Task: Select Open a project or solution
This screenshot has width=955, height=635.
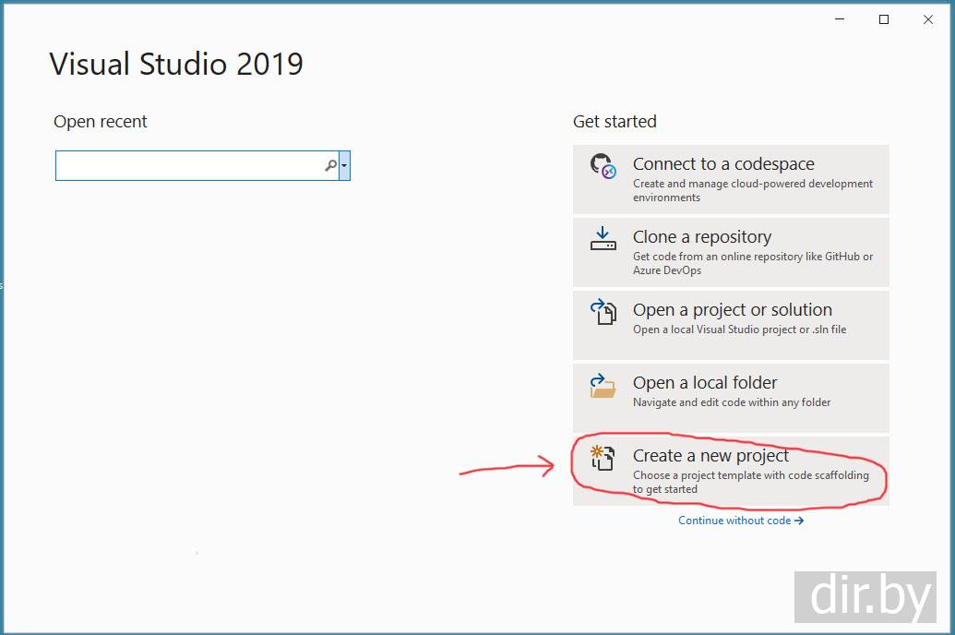Action: coord(731,325)
